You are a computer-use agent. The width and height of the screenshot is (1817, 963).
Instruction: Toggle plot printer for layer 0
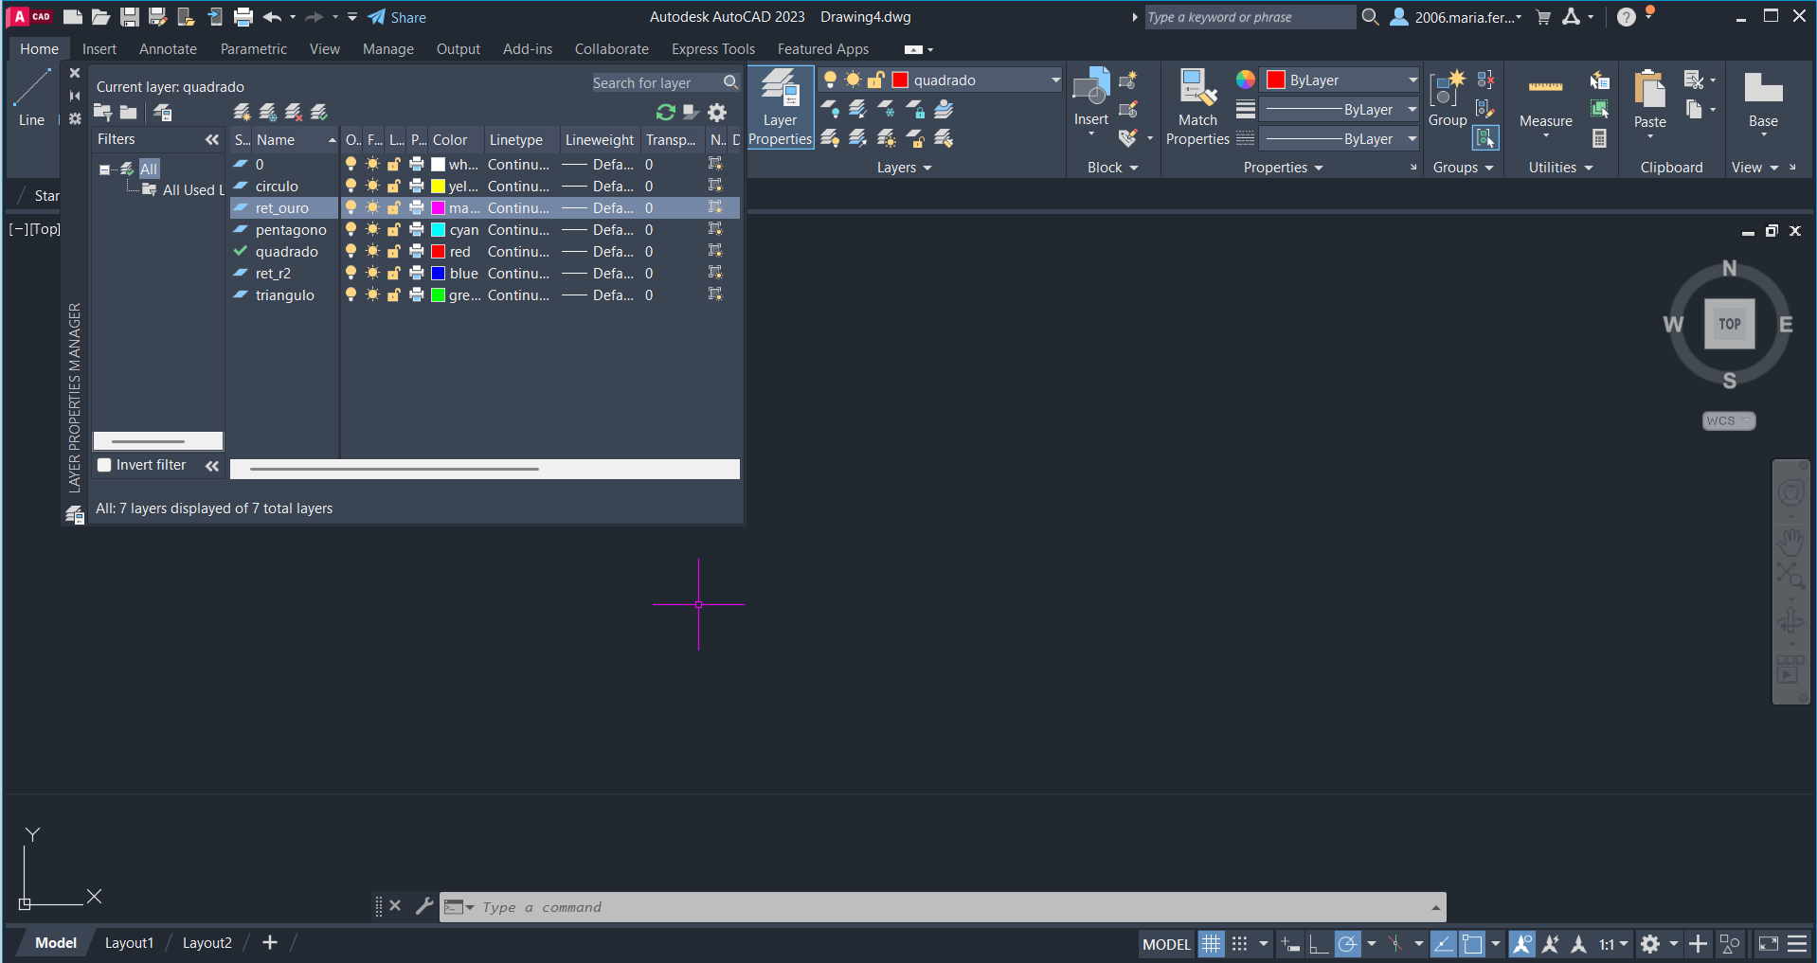(x=416, y=164)
